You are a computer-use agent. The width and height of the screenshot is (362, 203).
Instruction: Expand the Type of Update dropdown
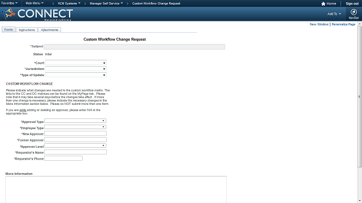coord(76,75)
